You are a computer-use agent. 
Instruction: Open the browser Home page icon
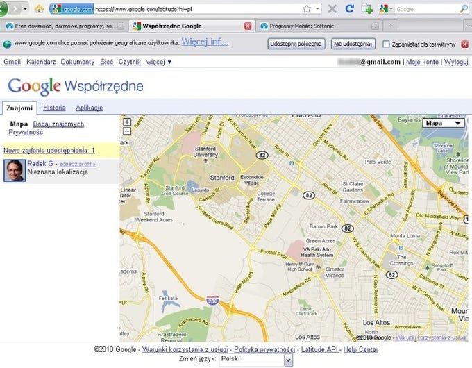click(39, 9)
